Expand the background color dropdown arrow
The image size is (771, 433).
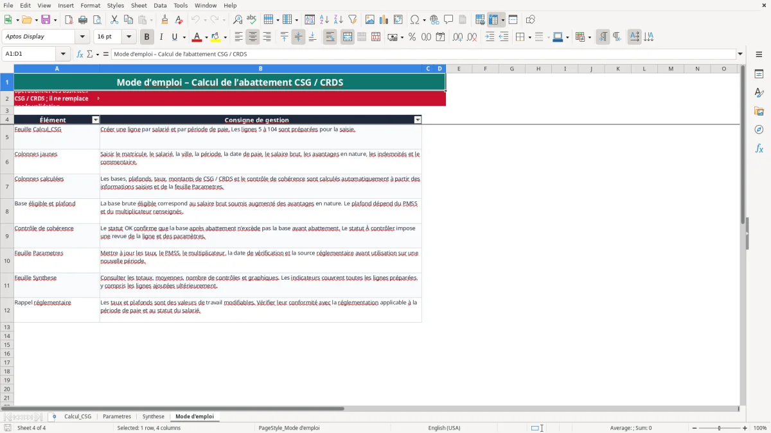click(226, 37)
